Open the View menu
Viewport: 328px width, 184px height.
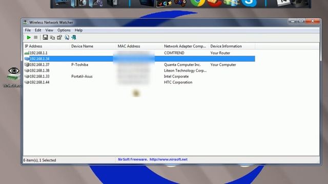49,30
